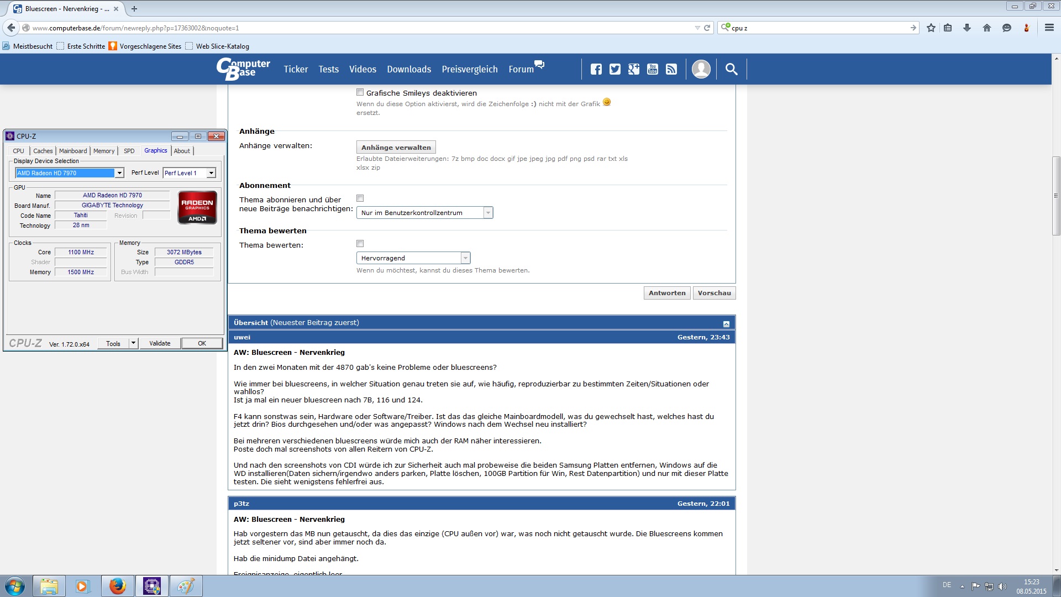Open ComputerBase Facebook page icon
The width and height of the screenshot is (1061, 597).
click(596, 69)
